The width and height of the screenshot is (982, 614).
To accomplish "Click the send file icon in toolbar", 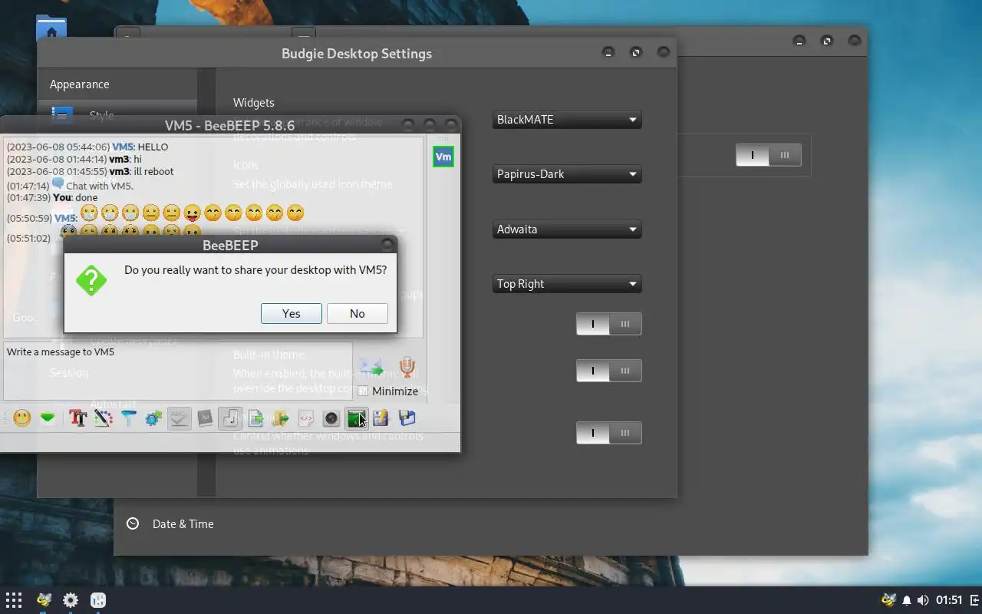I will (255, 418).
